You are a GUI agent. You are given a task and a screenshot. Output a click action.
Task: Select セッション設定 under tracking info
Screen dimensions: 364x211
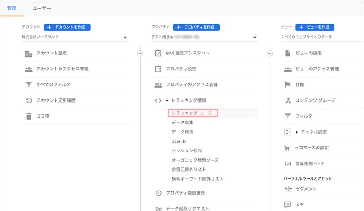(187, 151)
